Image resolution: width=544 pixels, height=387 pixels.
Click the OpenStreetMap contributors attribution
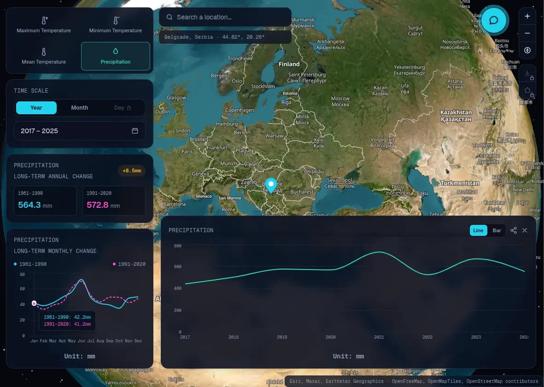[x=503, y=381]
